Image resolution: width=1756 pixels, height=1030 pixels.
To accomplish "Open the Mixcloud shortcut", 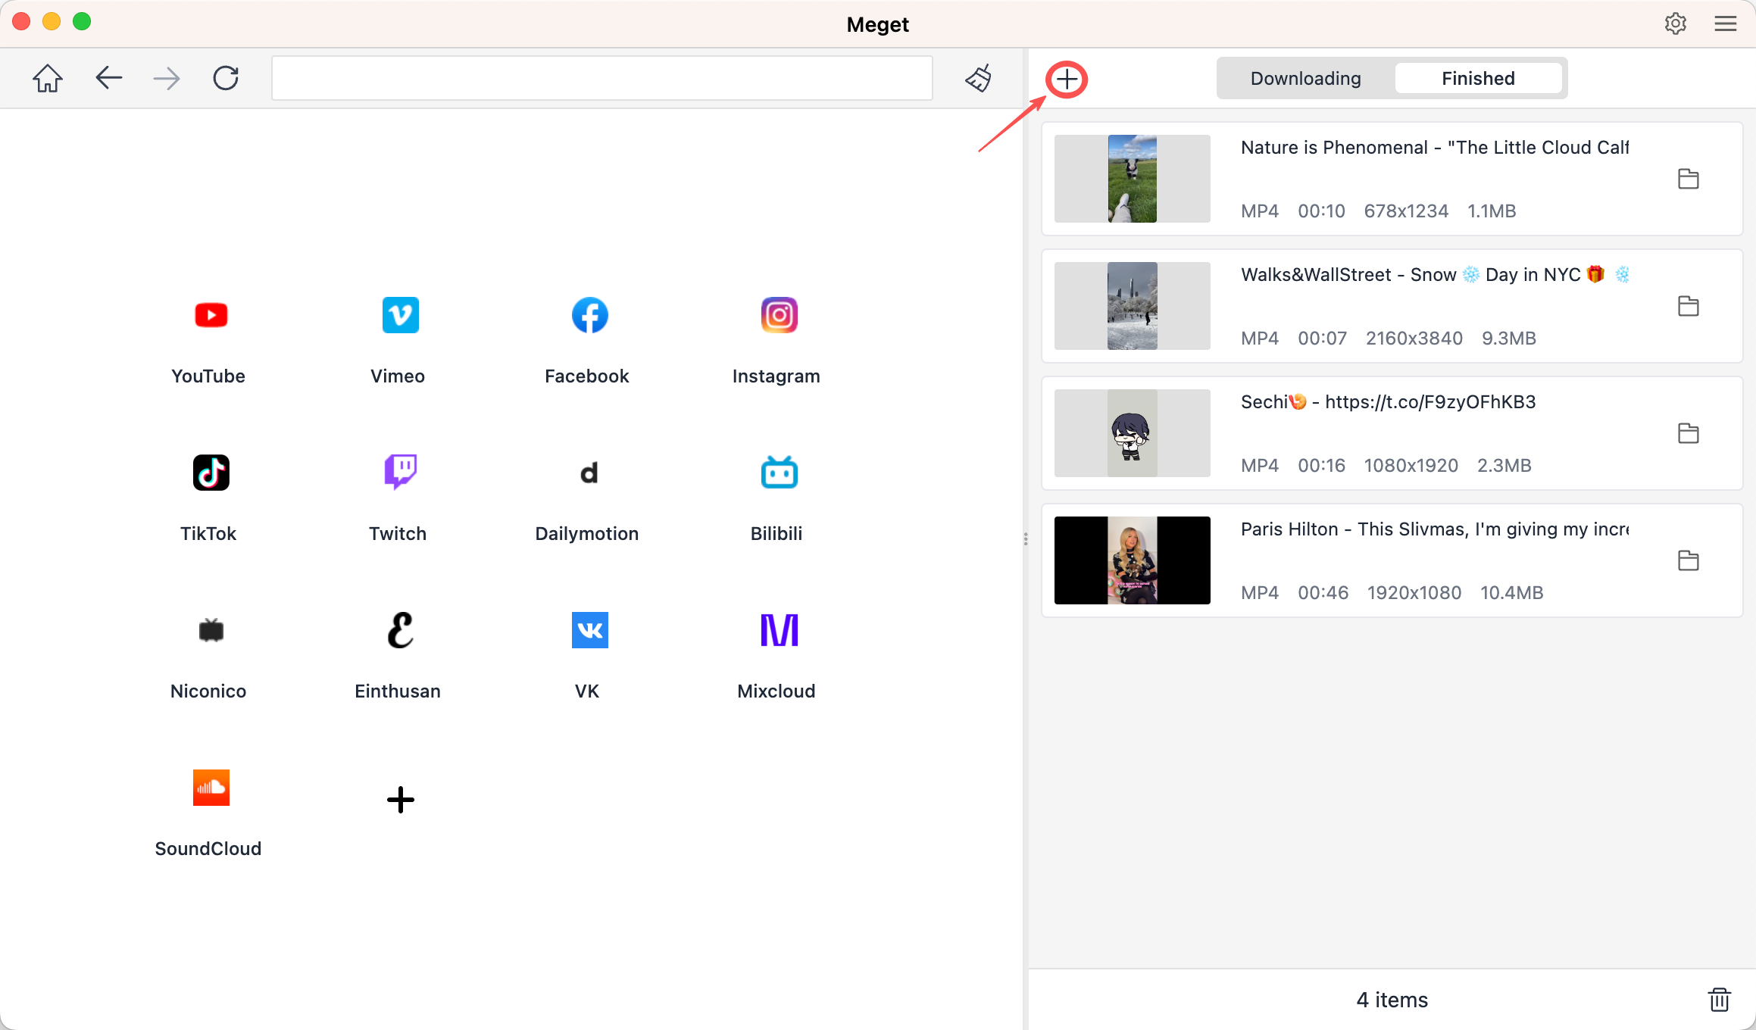I will [776, 629].
